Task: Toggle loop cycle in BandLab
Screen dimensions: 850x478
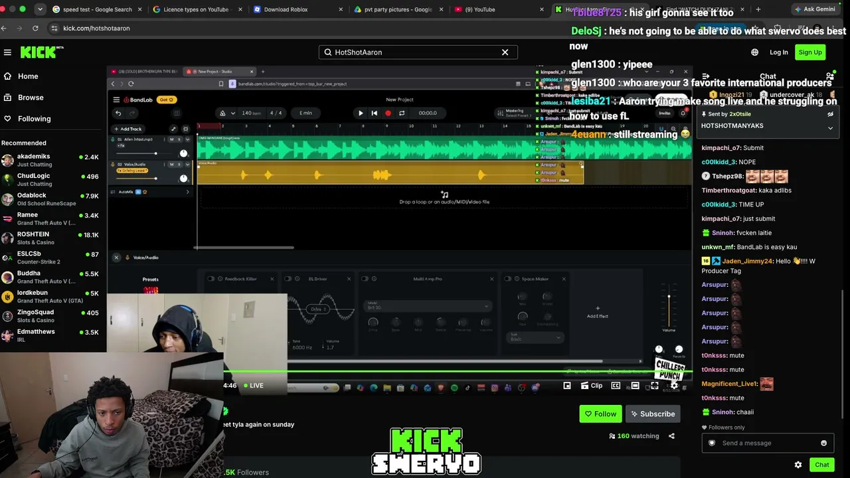Action: click(x=402, y=113)
